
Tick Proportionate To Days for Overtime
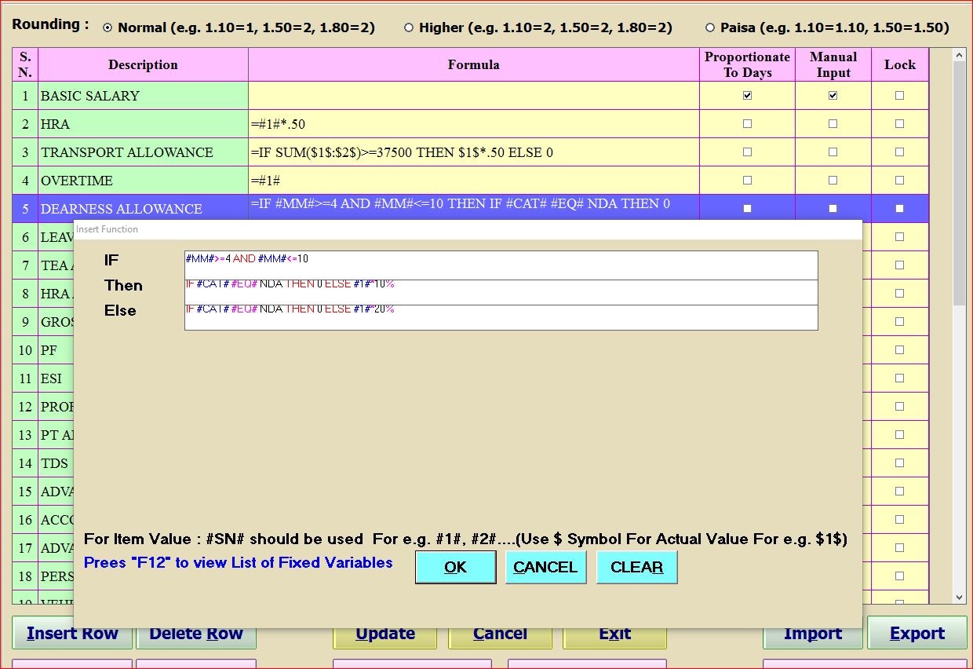point(747,181)
